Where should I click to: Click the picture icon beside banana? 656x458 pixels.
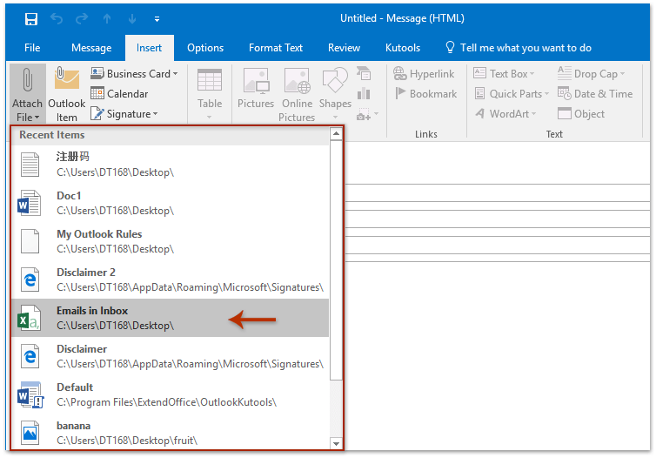tap(30, 433)
